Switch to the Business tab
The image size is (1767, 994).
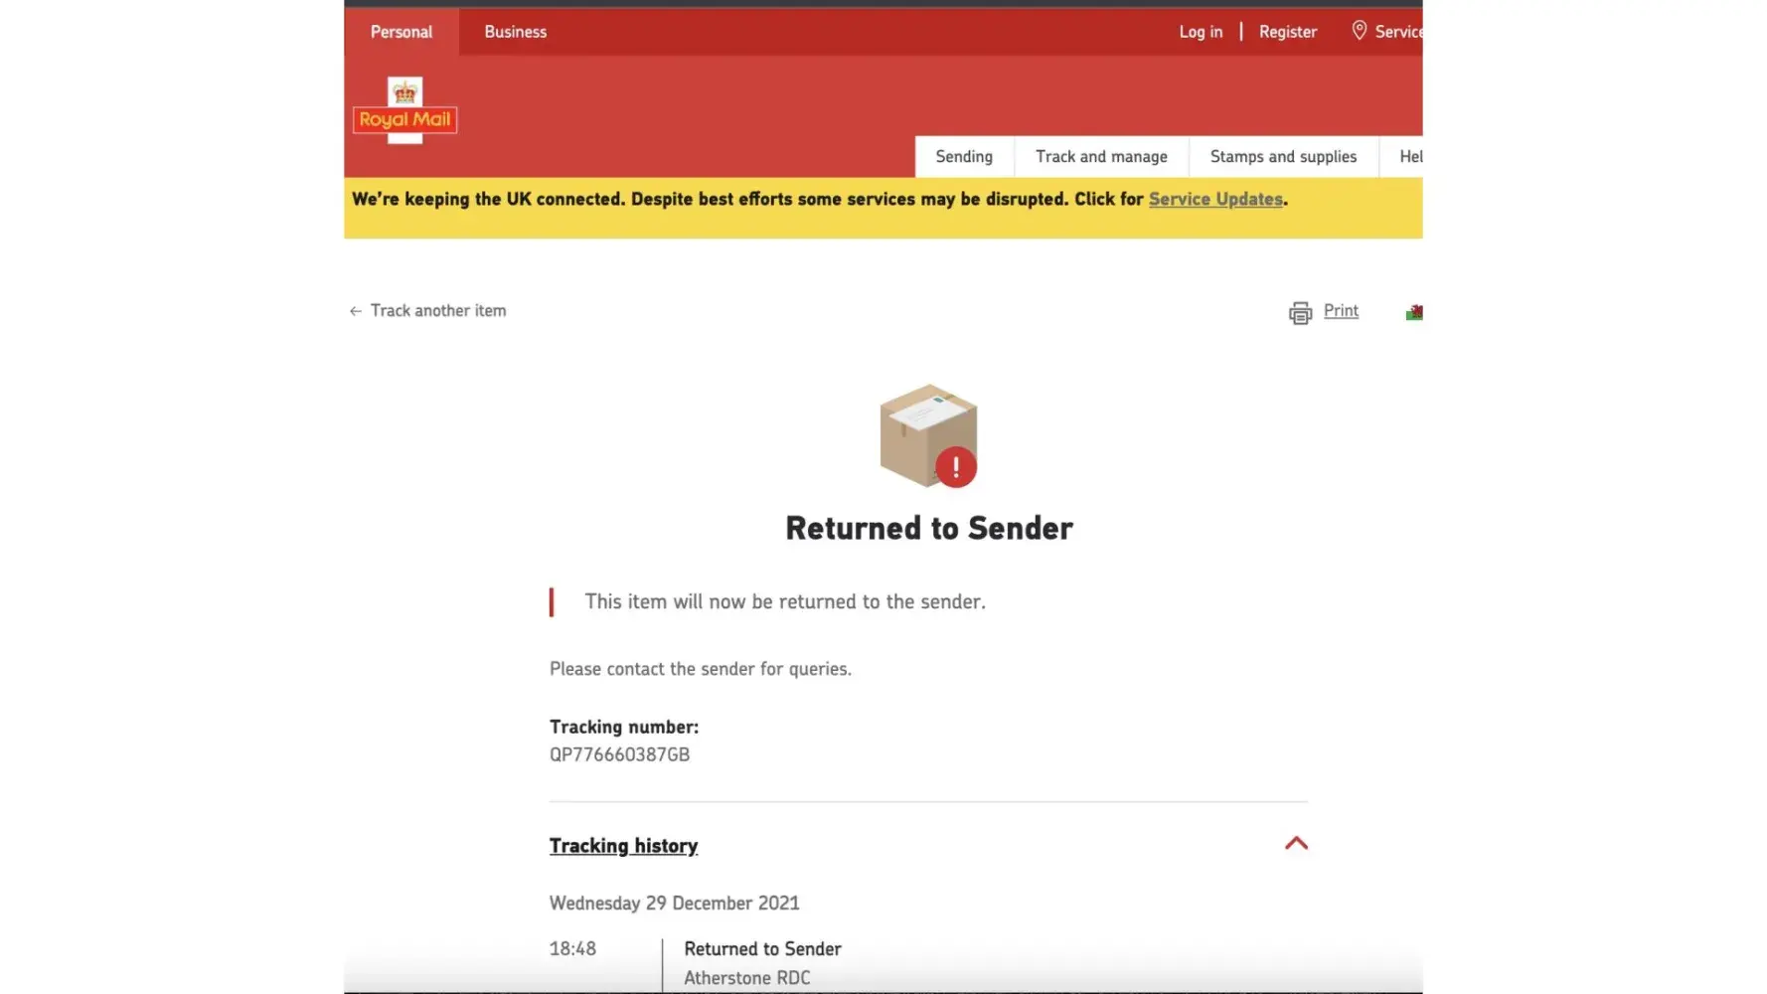pos(516,32)
